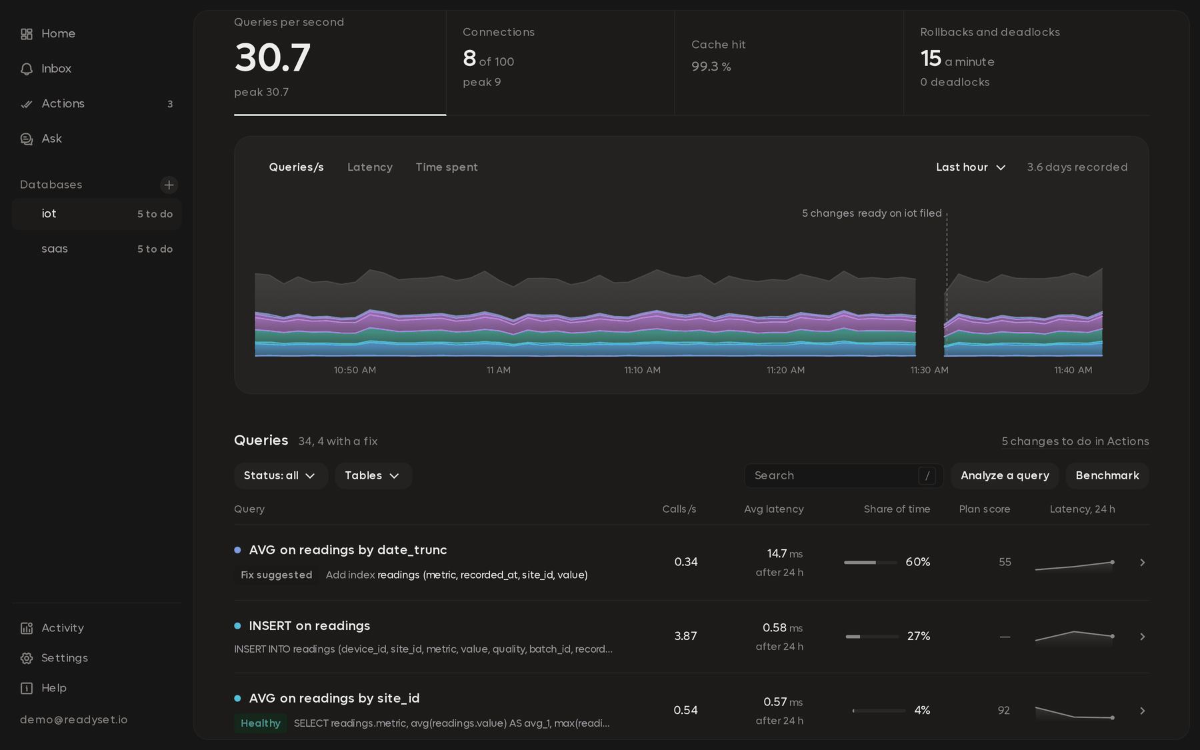
Task: Open AVG on readings by date_trunc row arrow
Action: (1142, 563)
